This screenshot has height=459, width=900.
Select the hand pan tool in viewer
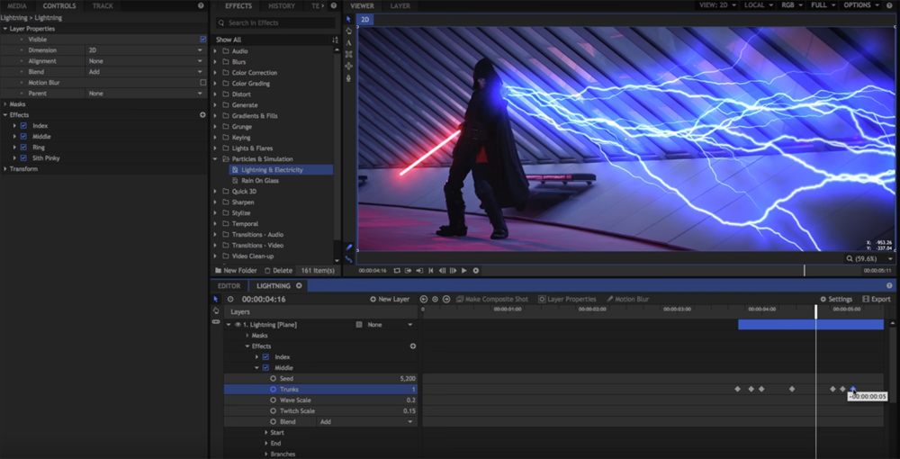[348, 31]
